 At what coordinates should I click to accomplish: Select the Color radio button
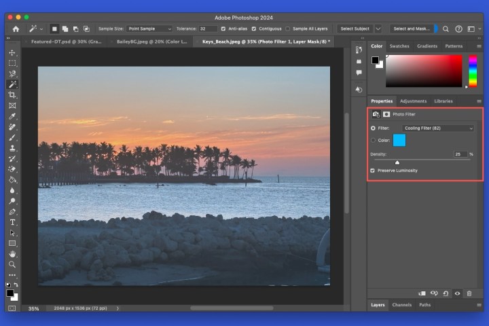coord(373,140)
